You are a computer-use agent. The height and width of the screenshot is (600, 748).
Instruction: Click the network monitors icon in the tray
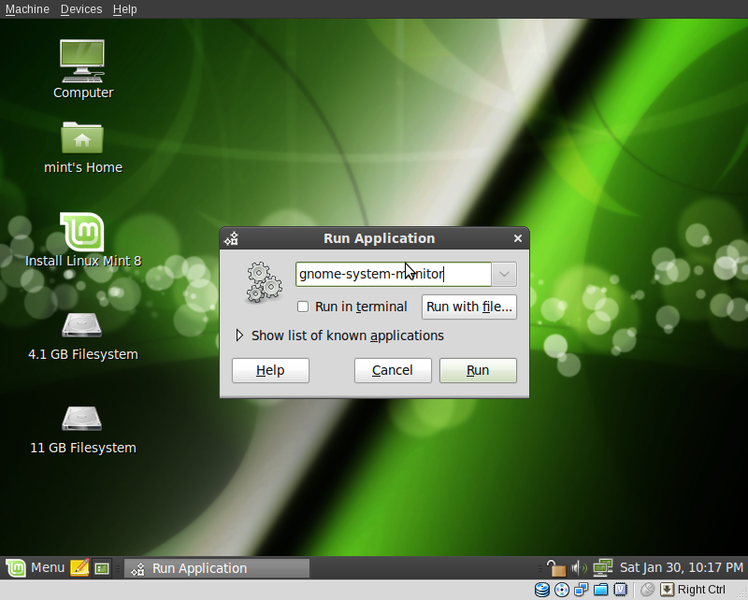pyautogui.click(x=603, y=566)
